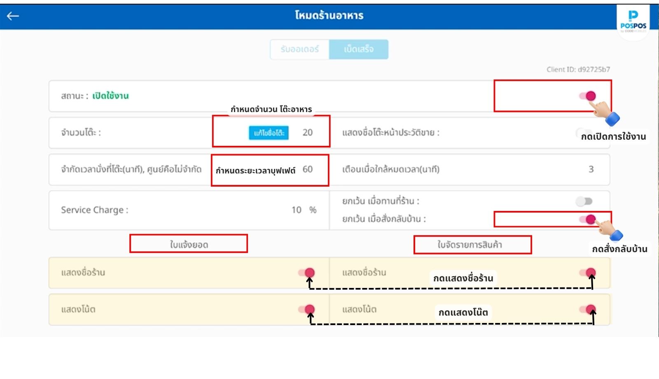659x379 pixels.
Task: Toggle แสดงชื่อร้าน in ใบแจ้งยอด section
Action: coord(306,273)
